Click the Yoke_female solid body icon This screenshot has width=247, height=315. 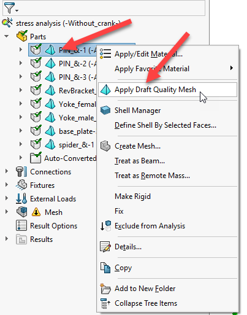[x=36, y=104]
